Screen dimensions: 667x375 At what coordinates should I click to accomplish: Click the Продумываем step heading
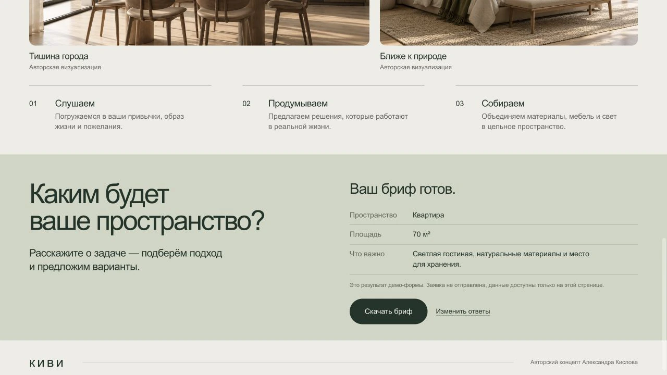pos(298,104)
